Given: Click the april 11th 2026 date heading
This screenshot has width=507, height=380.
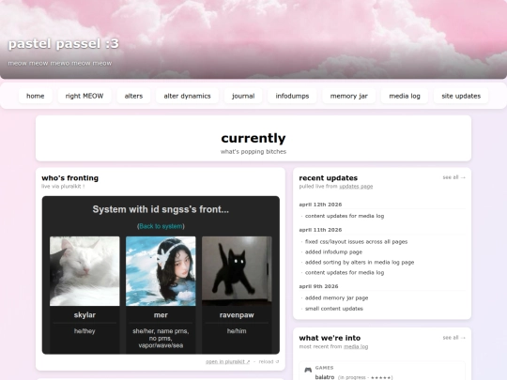Looking at the screenshot, I should pos(320,230).
